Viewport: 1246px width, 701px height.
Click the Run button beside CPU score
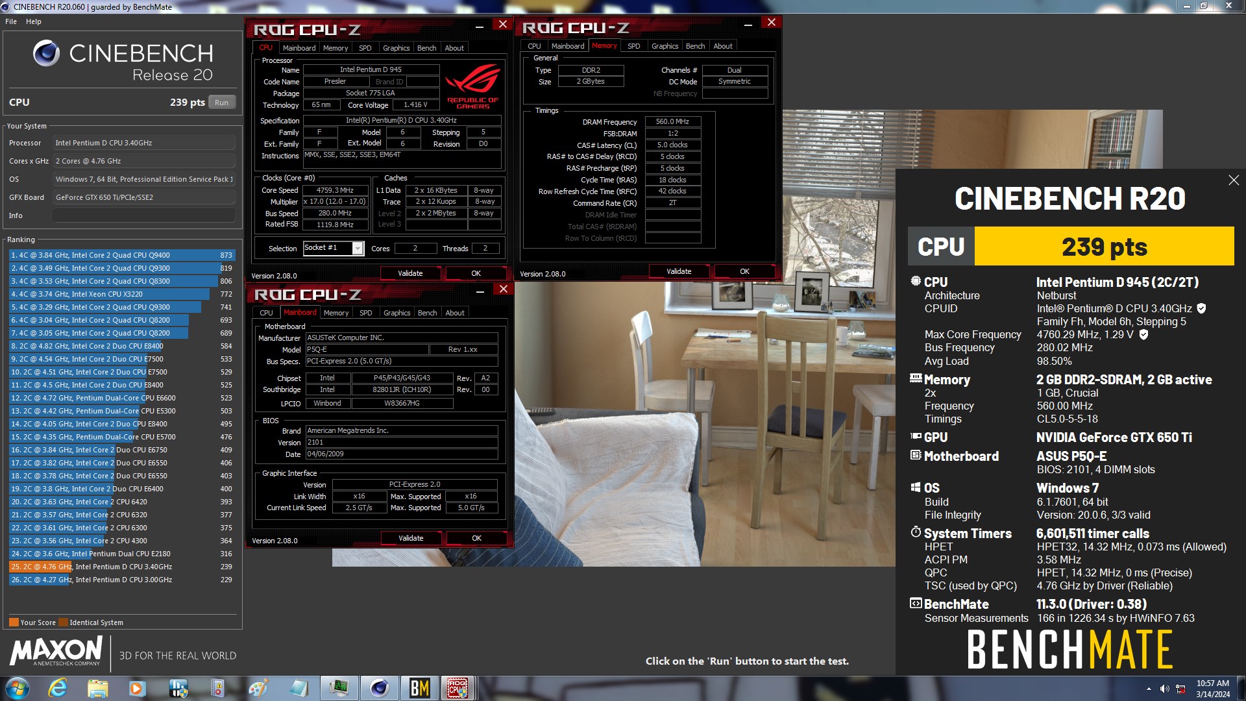click(x=222, y=103)
